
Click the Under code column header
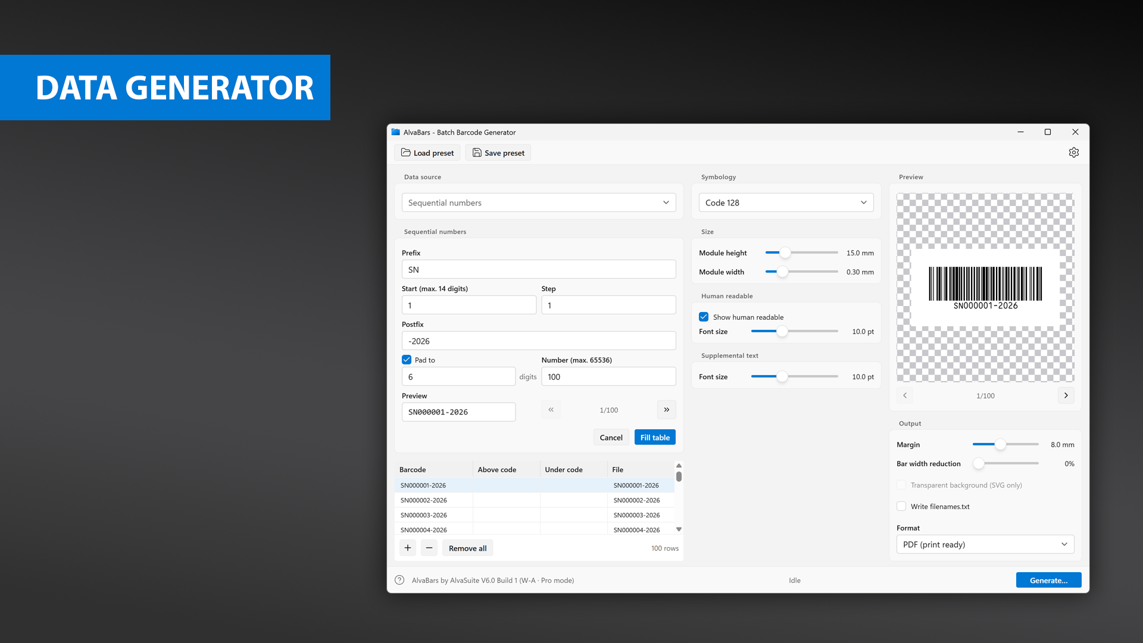[574, 470]
